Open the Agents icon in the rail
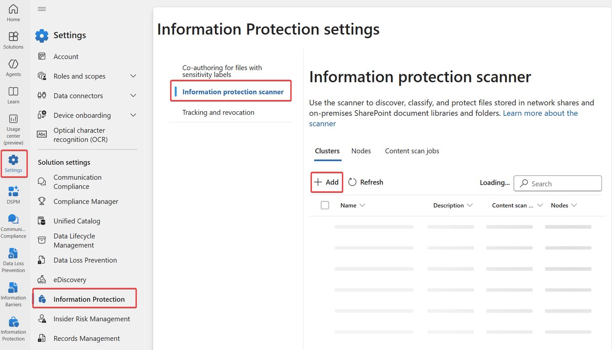Viewport: 612px width, 350px height. coord(13,67)
